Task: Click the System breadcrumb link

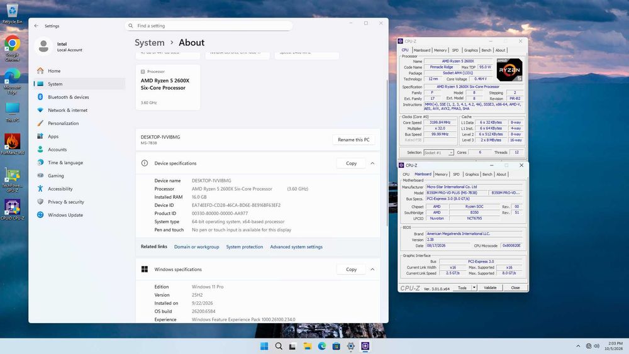Action: (149, 43)
